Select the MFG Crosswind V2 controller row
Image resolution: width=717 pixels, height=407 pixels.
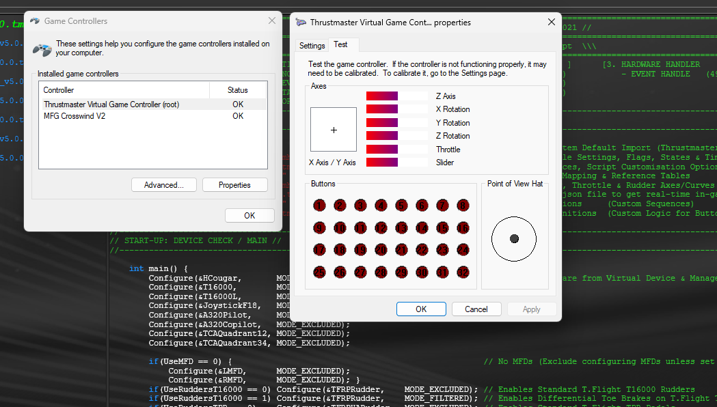154,116
